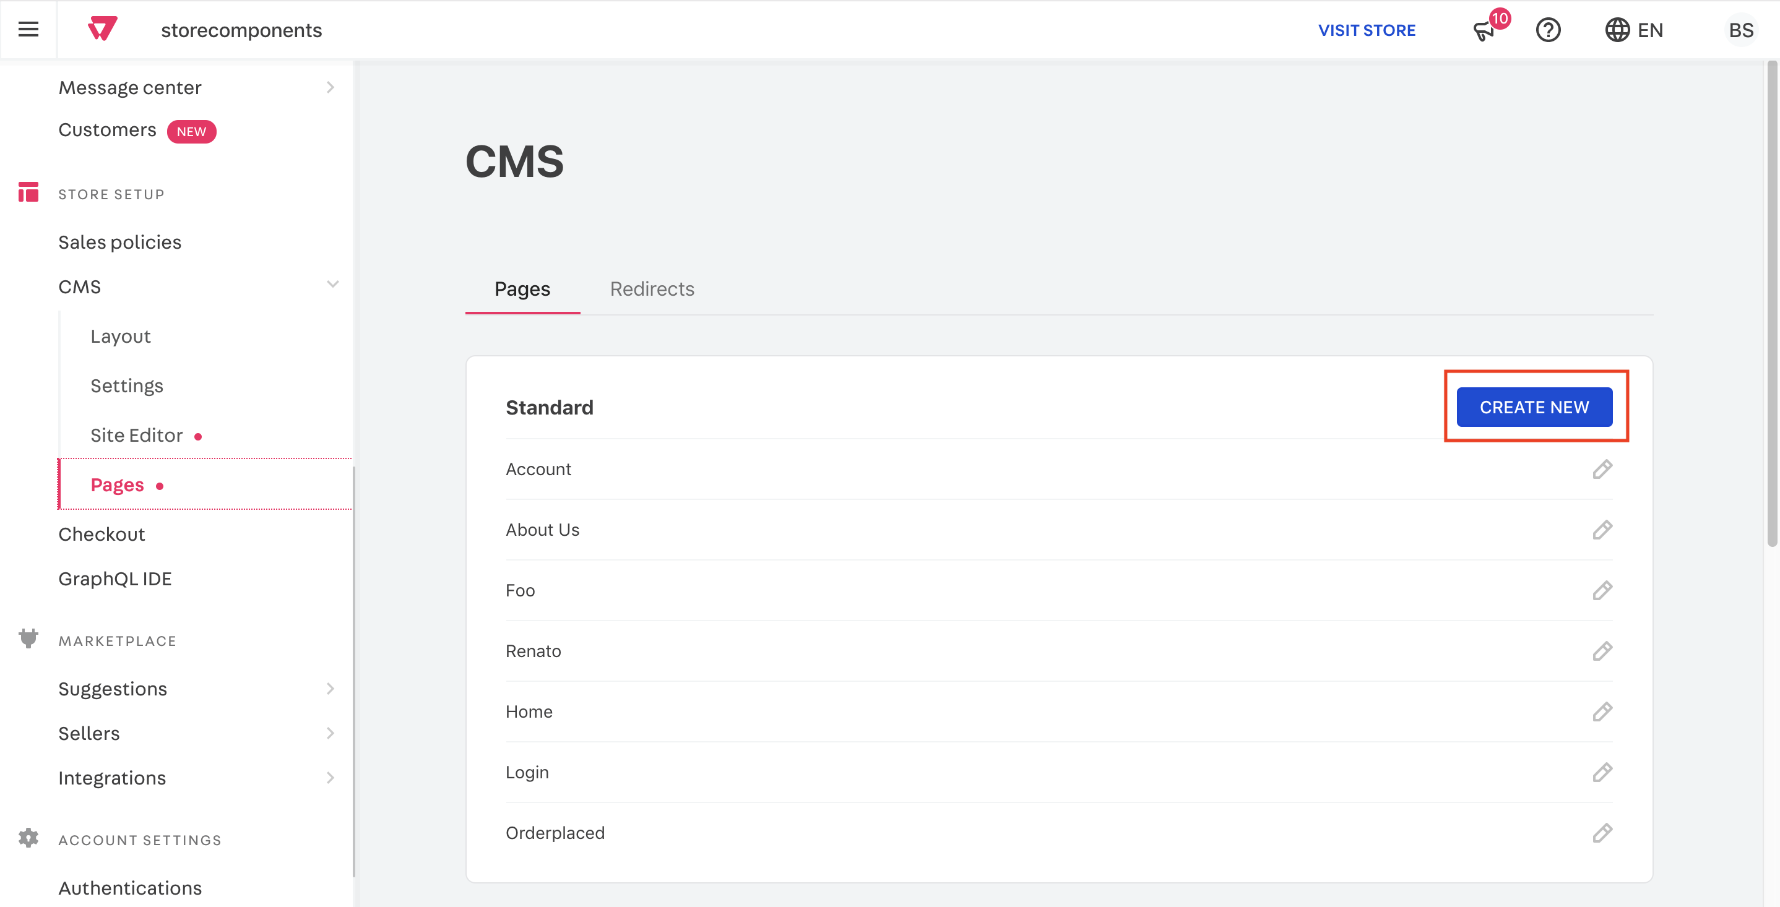
Task: Expand the Customers menu item
Action: (108, 129)
